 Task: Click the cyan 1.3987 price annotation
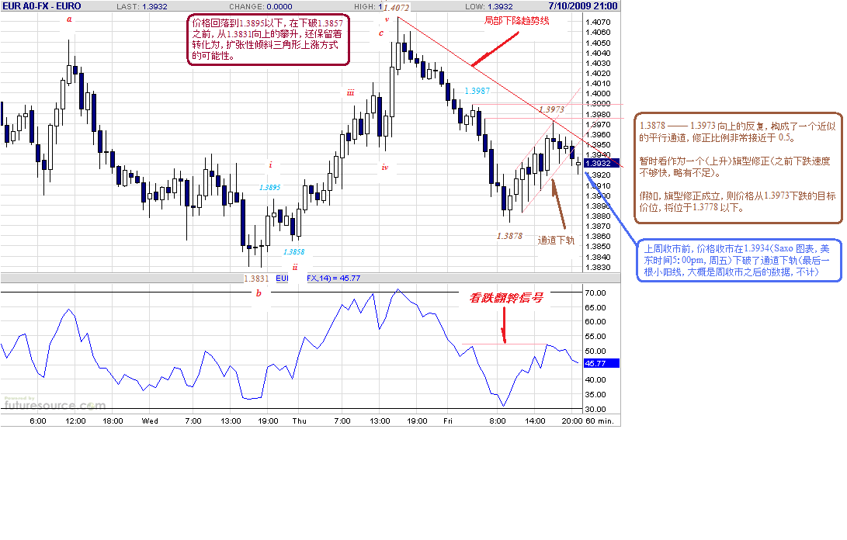tap(477, 91)
